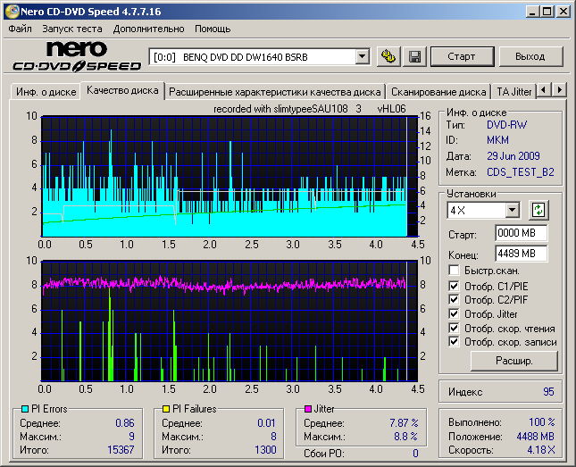Toggle the Отобр. C1/PIE checkbox
Viewport: 576px width, 467px height.
click(455, 285)
